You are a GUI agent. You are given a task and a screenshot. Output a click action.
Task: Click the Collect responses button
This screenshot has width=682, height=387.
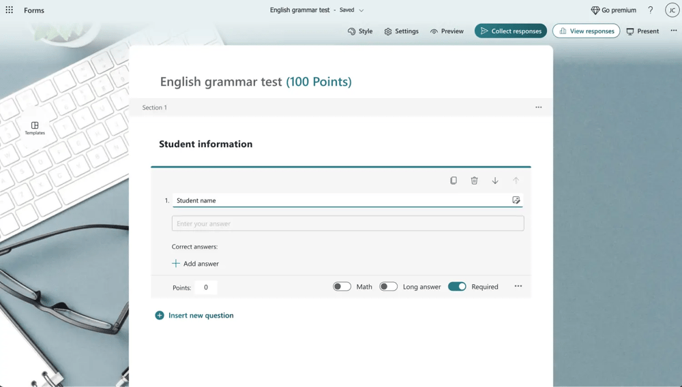pyautogui.click(x=510, y=31)
